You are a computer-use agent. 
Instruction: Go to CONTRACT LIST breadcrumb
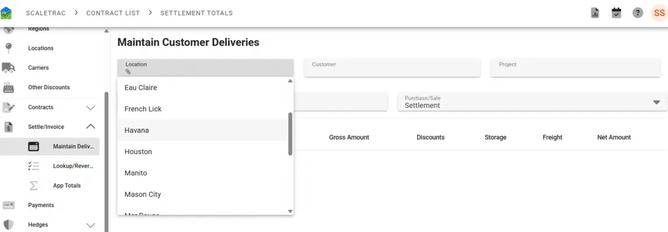tap(113, 13)
